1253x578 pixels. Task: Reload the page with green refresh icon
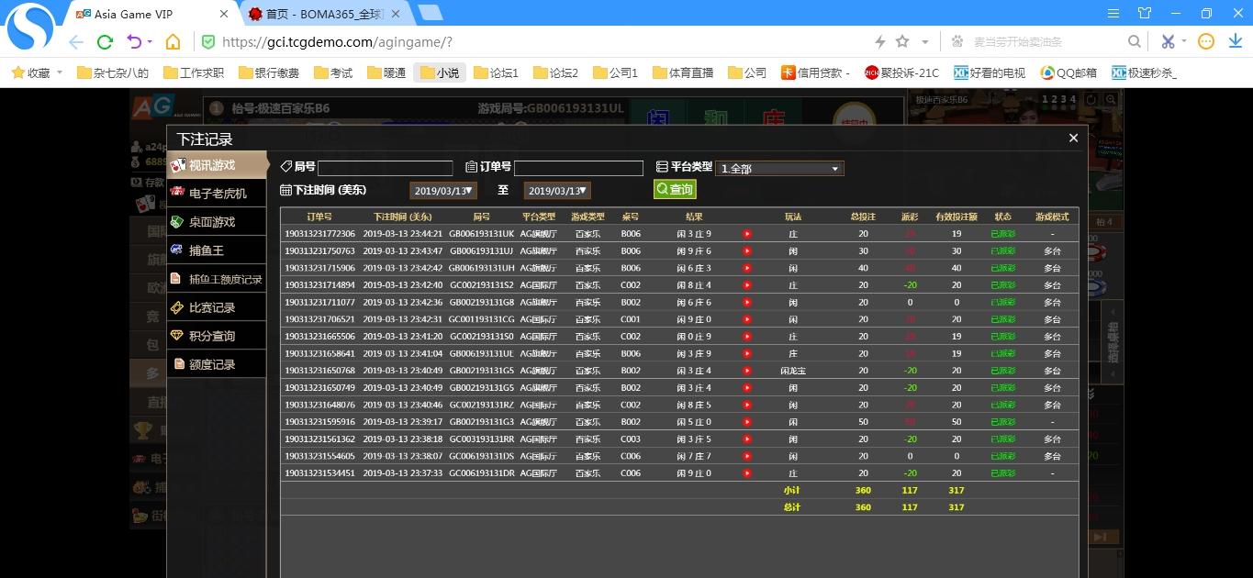105,42
